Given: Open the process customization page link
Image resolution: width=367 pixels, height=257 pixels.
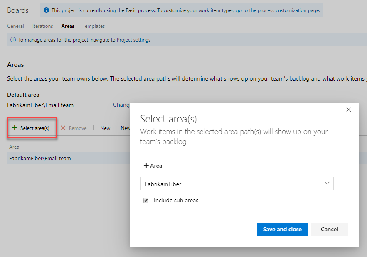Looking at the screenshot, I should click(278, 10).
